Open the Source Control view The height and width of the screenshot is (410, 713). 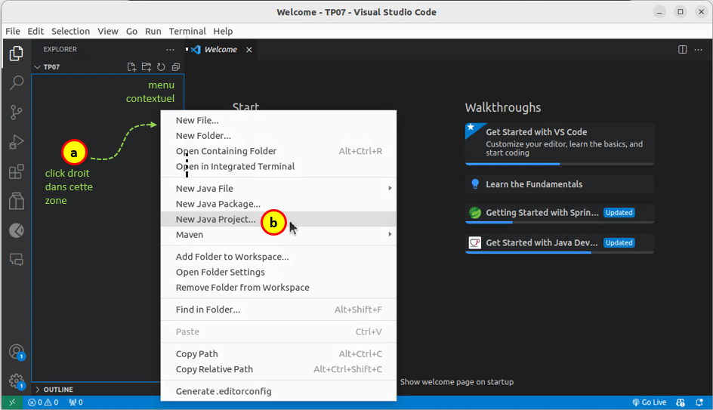(16, 113)
